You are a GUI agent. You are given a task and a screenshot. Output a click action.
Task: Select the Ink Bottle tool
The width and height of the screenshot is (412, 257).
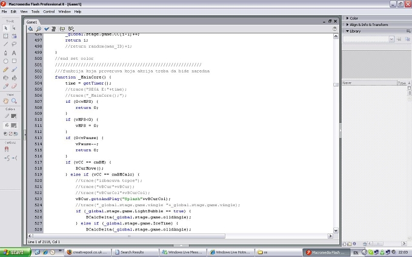click(x=6, y=78)
